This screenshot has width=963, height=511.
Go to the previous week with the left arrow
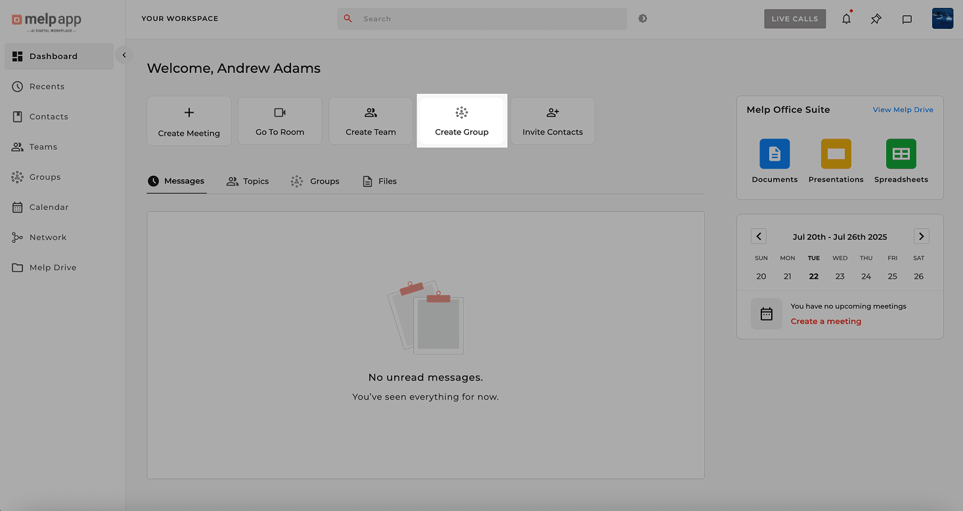pyautogui.click(x=759, y=236)
